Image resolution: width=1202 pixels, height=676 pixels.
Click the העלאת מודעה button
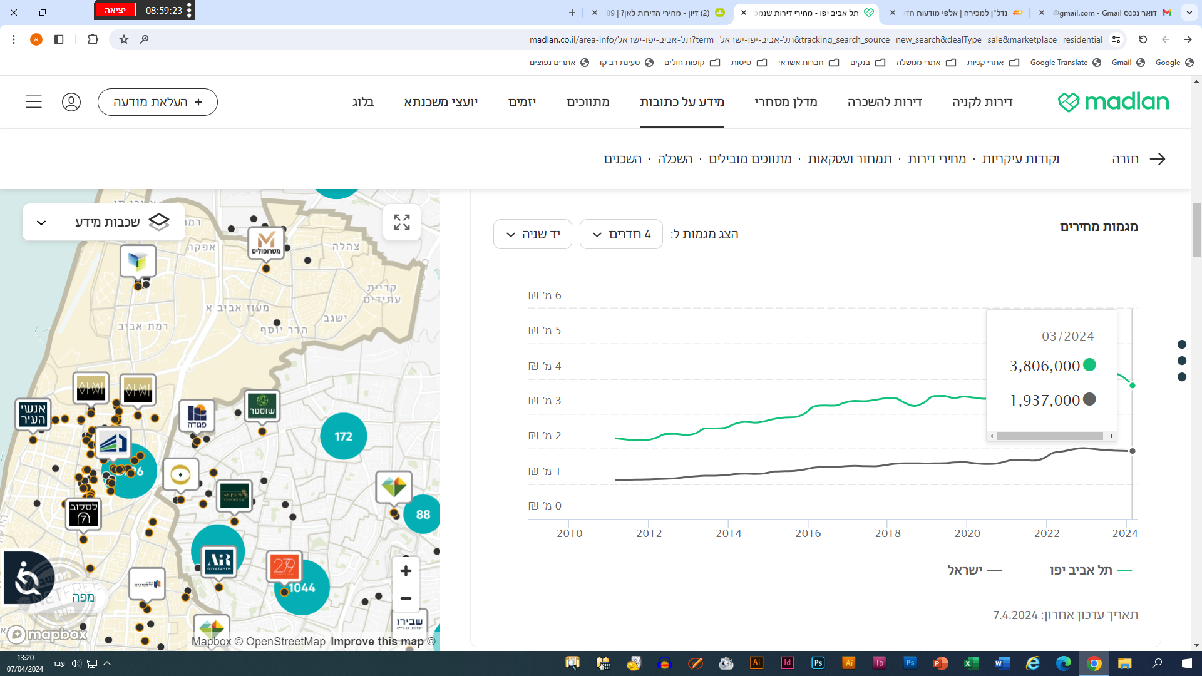(158, 102)
